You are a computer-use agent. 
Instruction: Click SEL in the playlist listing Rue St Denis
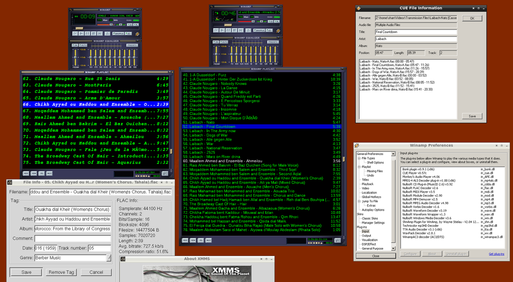(x=41, y=173)
